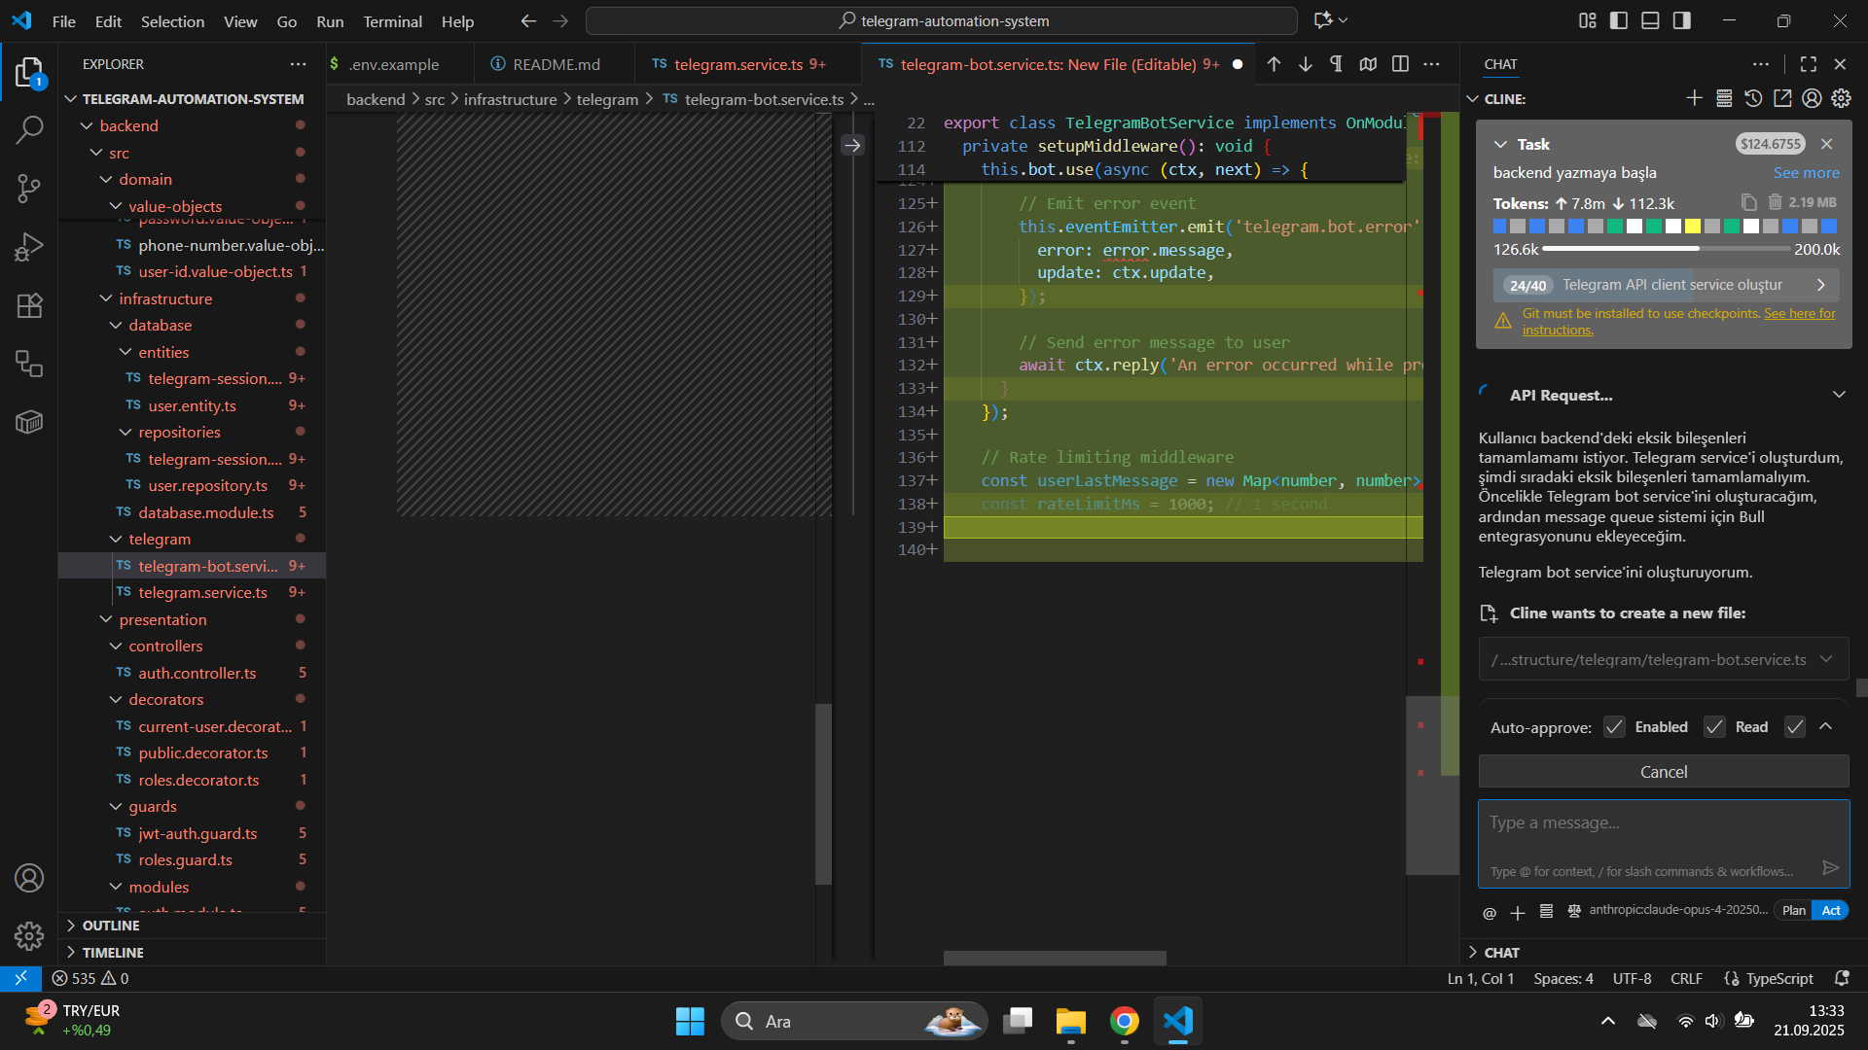
Task: Start a new Cline task with plus icon
Action: [1694, 98]
